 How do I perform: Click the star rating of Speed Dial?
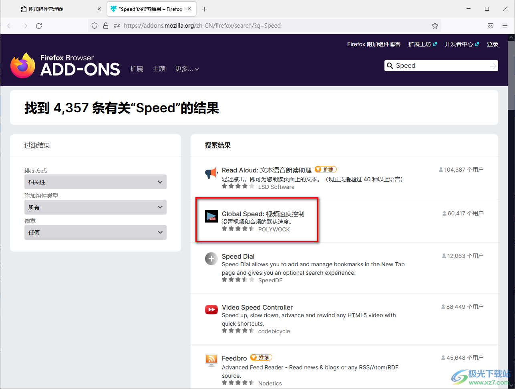pyautogui.click(x=238, y=280)
